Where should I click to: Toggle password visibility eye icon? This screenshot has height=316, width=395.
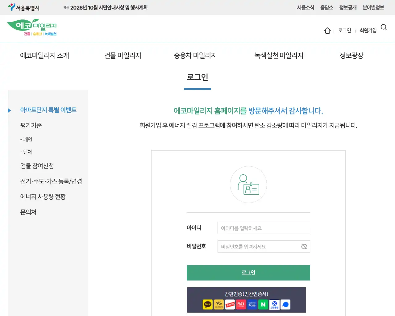pos(304,247)
